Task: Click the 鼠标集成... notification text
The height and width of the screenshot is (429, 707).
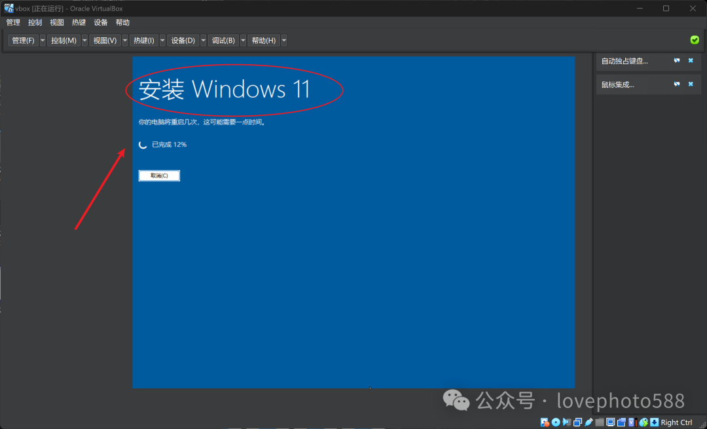Action: pyautogui.click(x=618, y=84)
